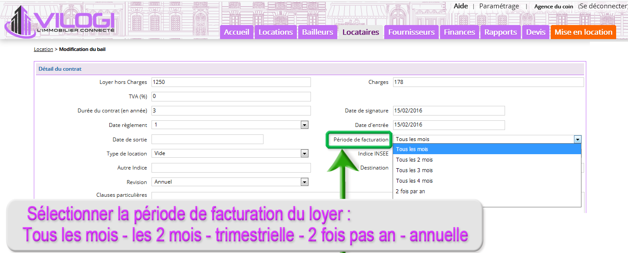The image size is (628, 253).
Task: Expand the Type de location dropdown
Action: click(x=304, y=153)
